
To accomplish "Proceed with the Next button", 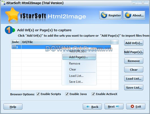I will 114,106.
